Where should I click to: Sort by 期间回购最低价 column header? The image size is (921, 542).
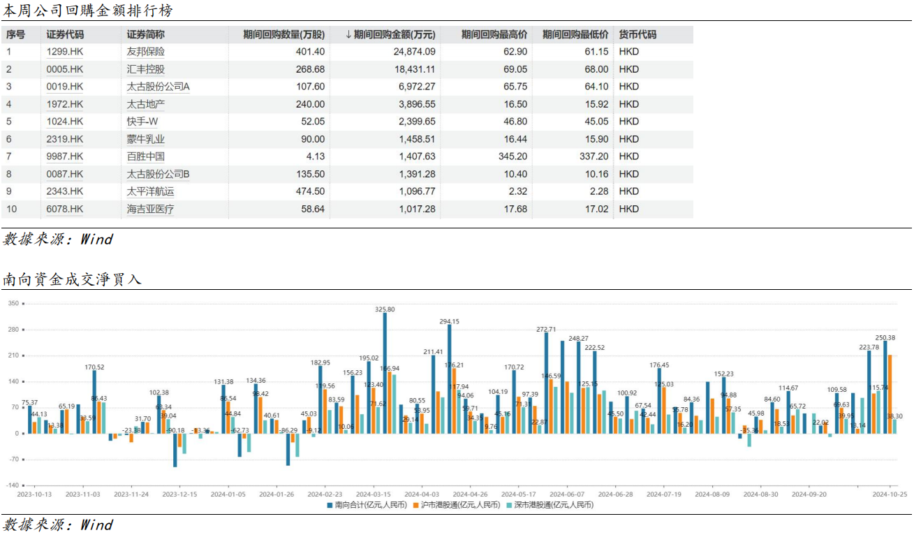coord(575,34)
